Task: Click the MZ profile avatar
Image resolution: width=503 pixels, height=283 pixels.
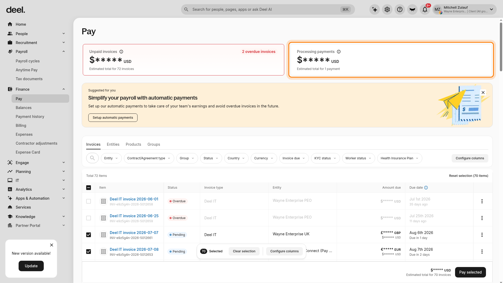Action: click(438, 9)
